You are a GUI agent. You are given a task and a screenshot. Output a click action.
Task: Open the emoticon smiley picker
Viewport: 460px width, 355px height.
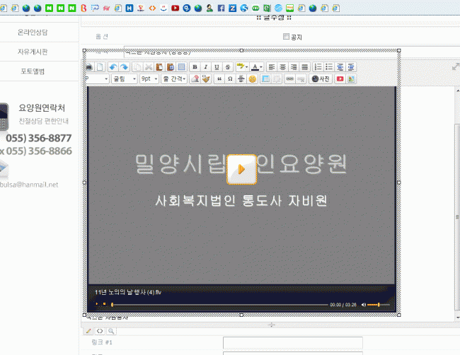point(253,79)
